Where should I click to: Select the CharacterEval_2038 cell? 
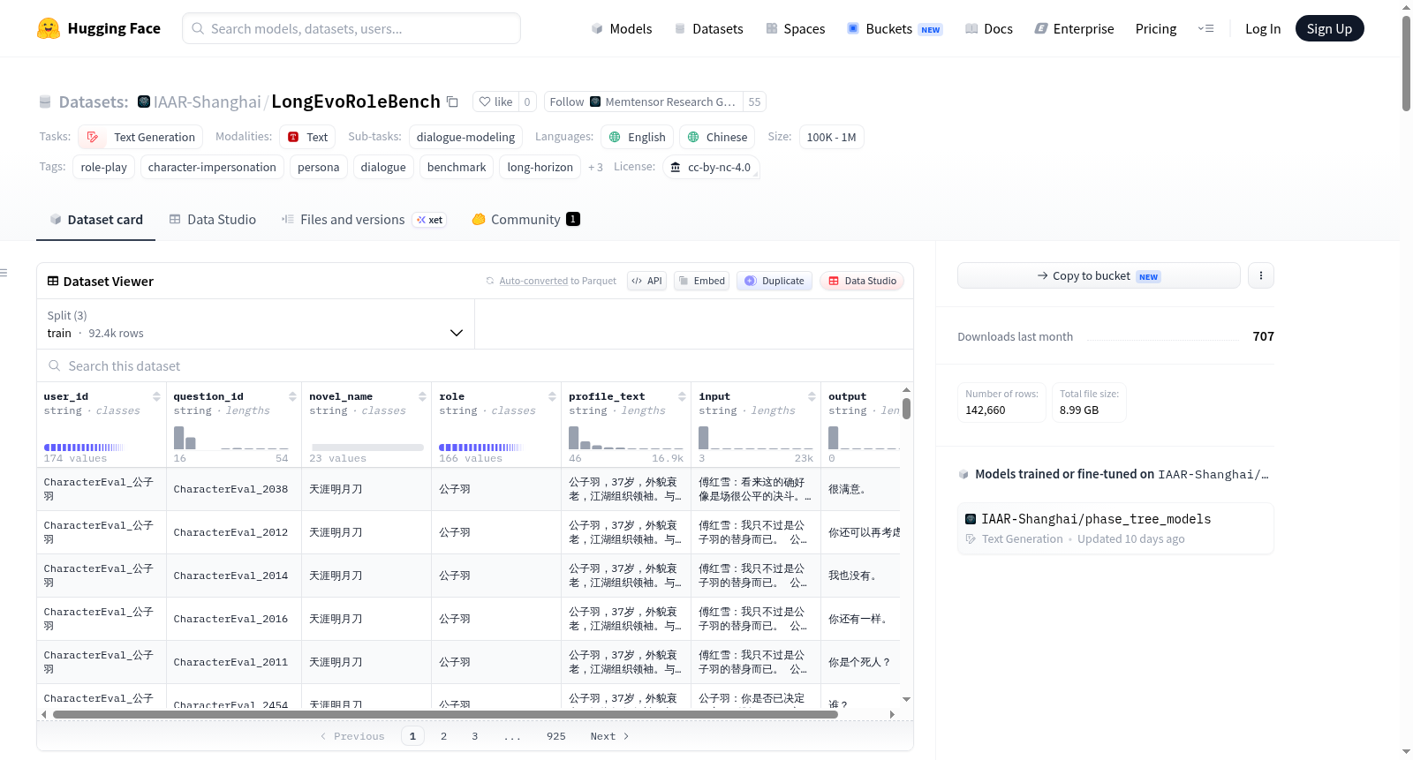(234, 489)
